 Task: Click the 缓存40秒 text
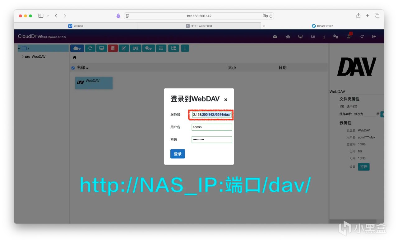[x=346, y=114]
